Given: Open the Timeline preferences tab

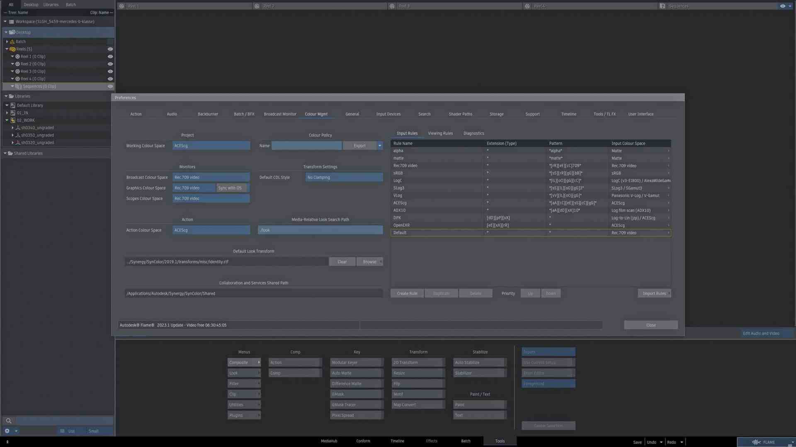Looking at the screenshot, I should 568,114.
